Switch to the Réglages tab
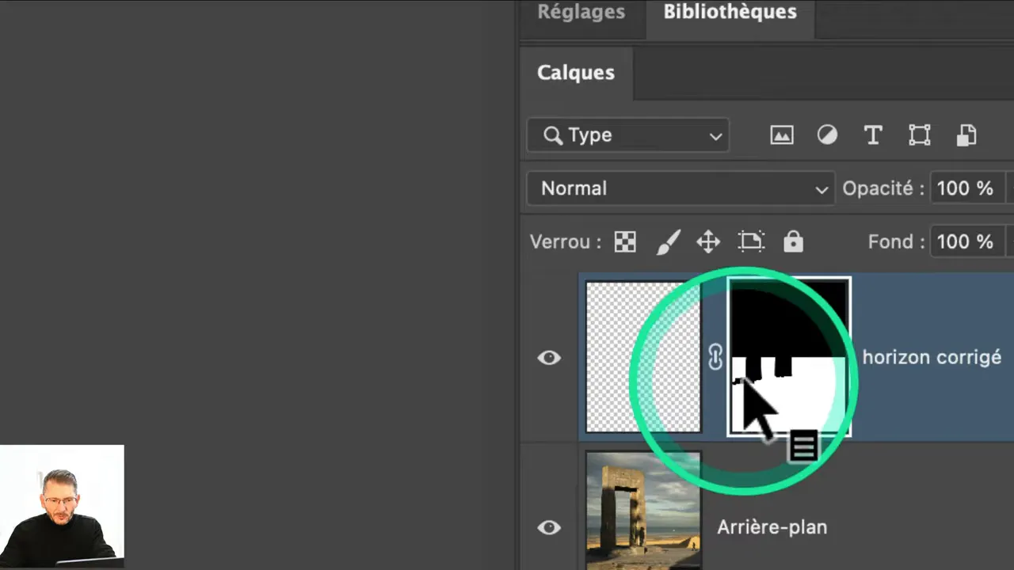 581,13
